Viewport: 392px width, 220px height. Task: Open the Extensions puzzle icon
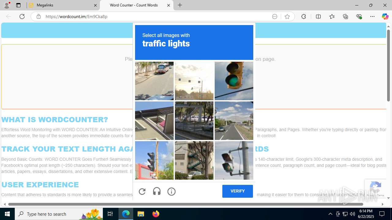click(303, 16)
